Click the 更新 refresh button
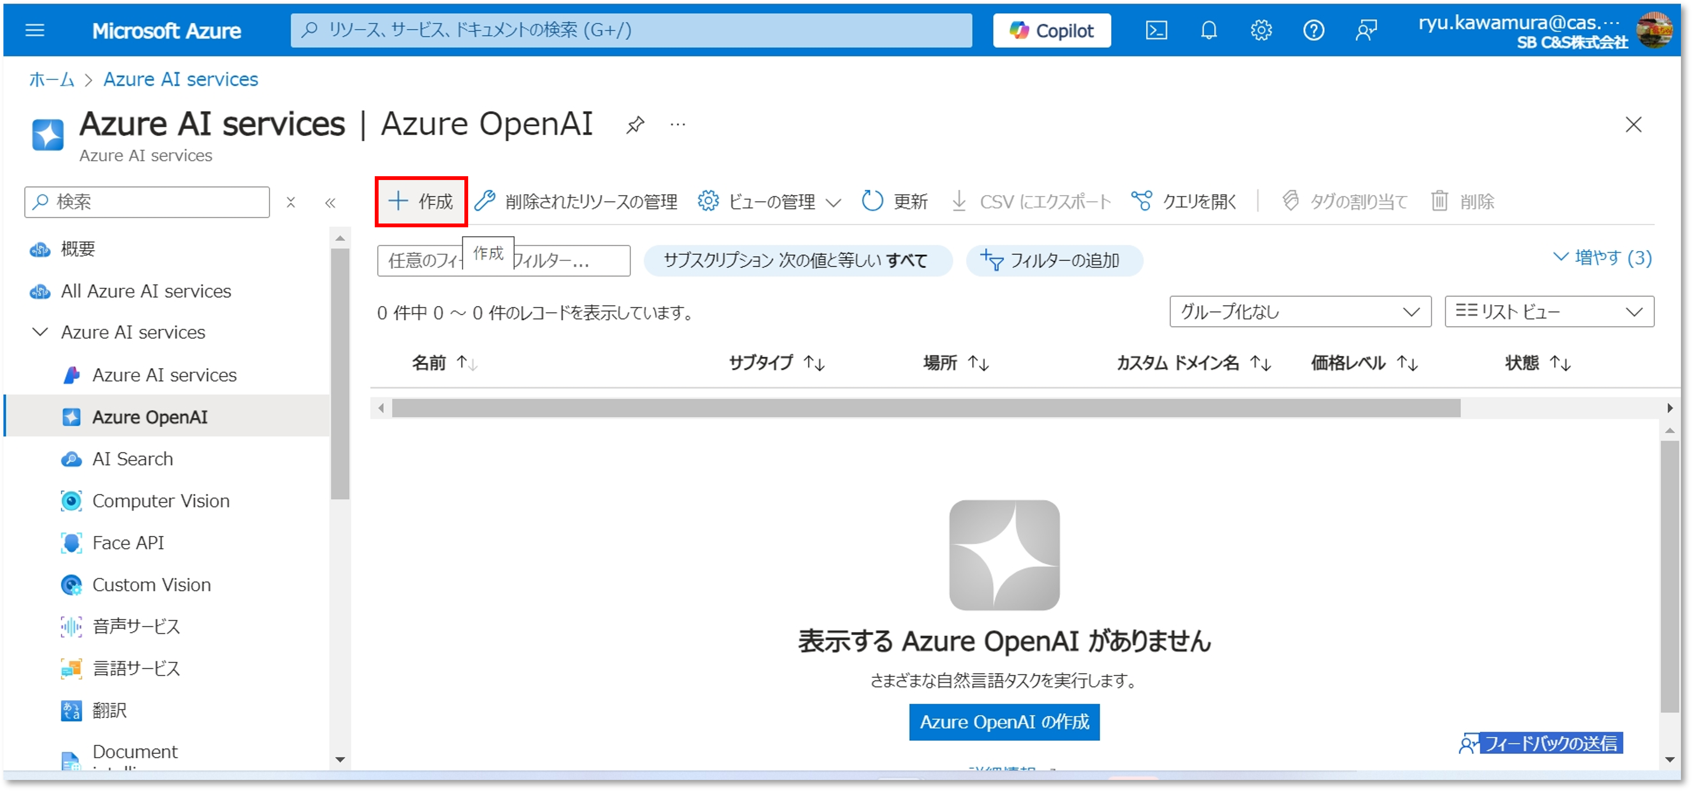 pos(894,202)
